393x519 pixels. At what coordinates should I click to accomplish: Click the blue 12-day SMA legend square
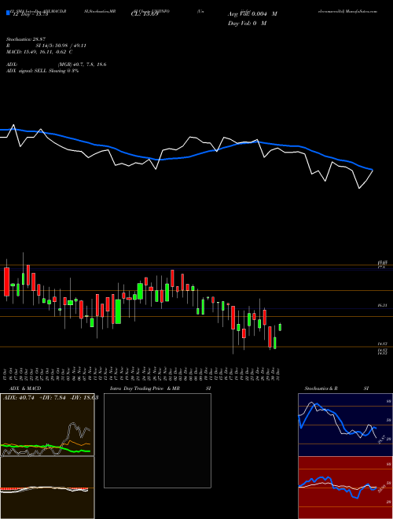click(x=8, y=13)
